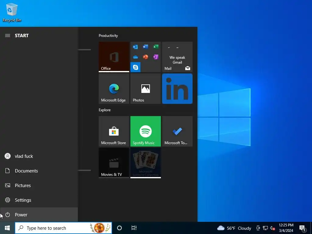312x234 pixels.
Task: Launch Microsoft Edge tile
Action: 114,89
